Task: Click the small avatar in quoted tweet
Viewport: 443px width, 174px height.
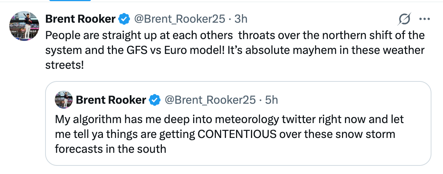Action: point(63,100)
